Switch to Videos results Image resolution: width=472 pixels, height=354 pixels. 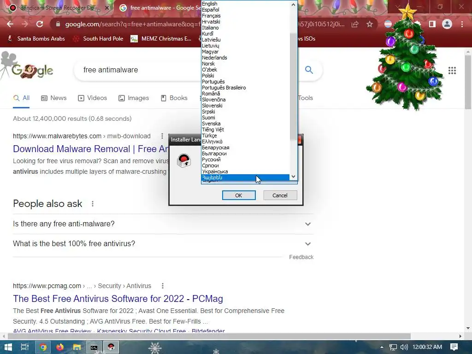click(x=92, y=98)
